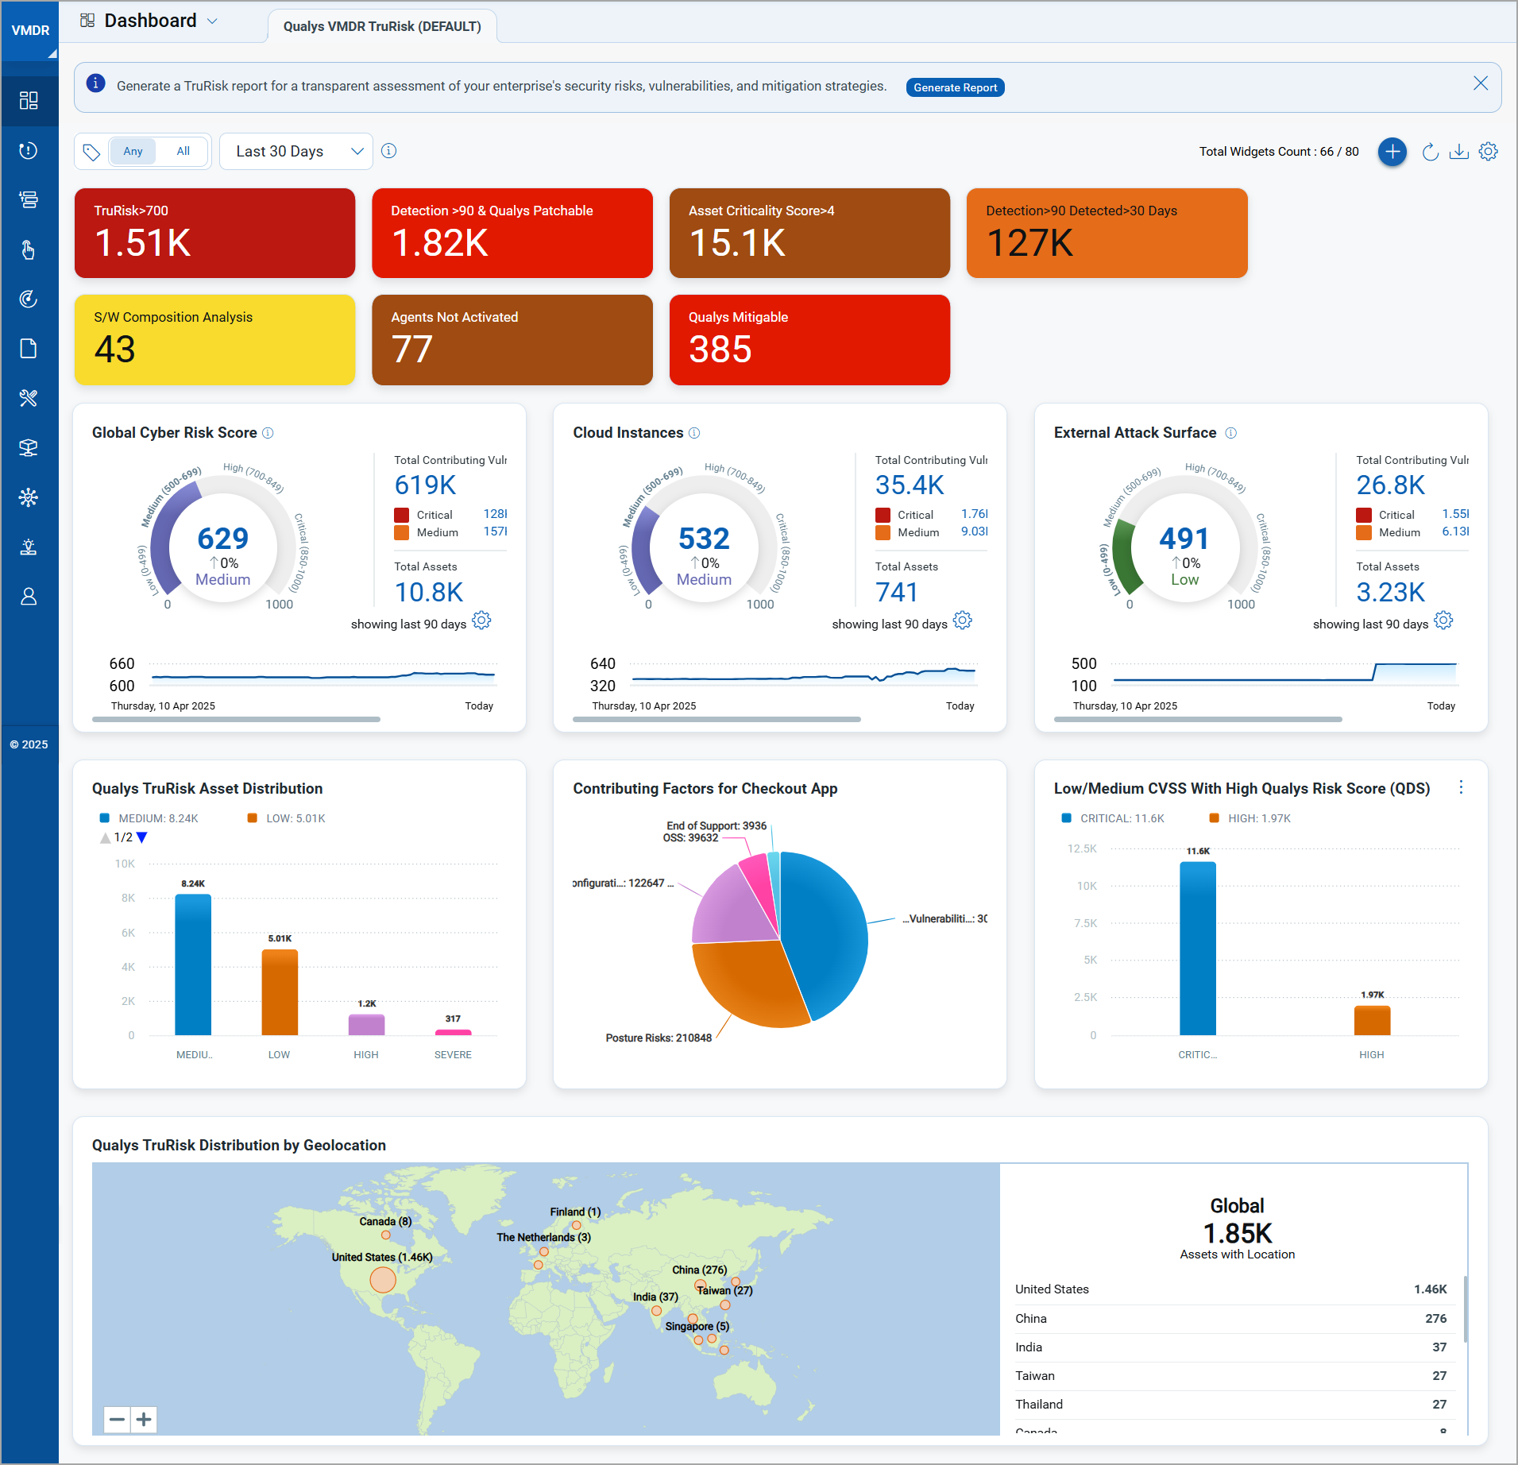Click External Attack Surface timeline scrollbar
The height and width of the screenshot is (1465, 1518).
pyautogui.click(x=1198, y=719)
